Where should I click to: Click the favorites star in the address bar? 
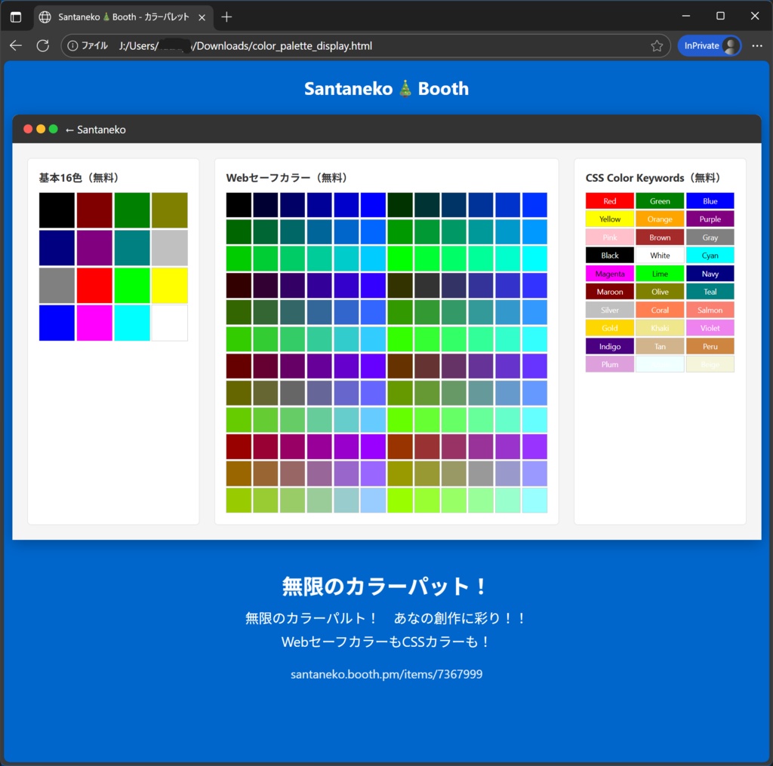(657, 45)
